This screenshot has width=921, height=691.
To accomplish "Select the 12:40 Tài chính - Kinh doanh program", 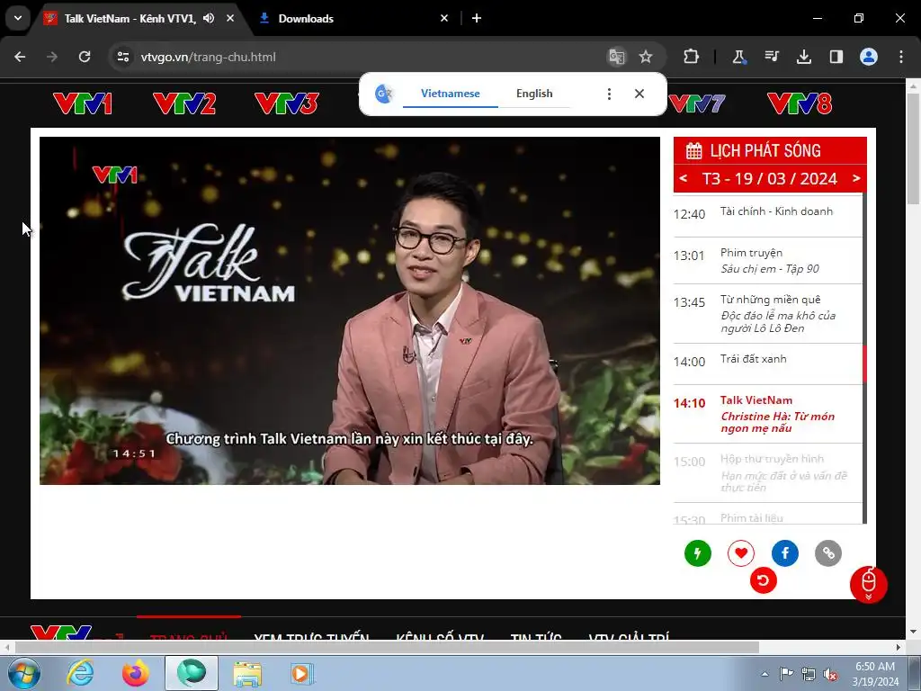I will click(767, 214).
